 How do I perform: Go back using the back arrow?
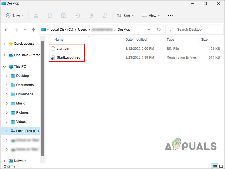pos(6,30)
